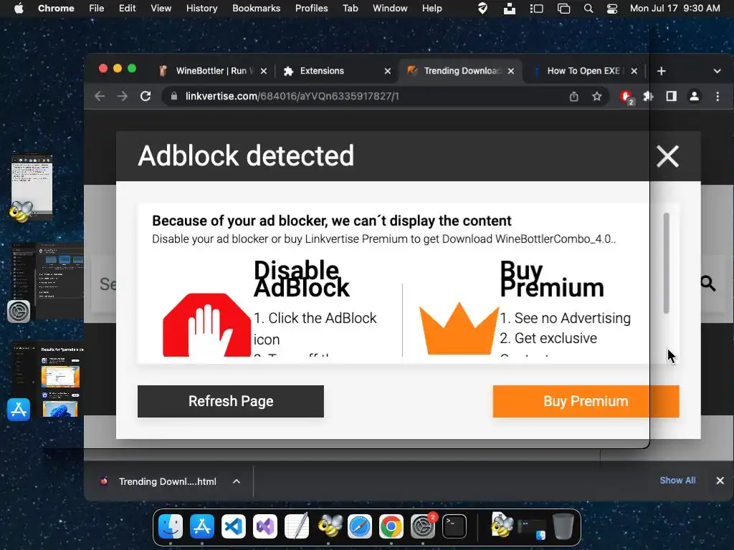This screenshot has width=734, height=550.
Task: Open Spotlight search in menu bar
Action: pyautogui.click(x=588, y=9)
